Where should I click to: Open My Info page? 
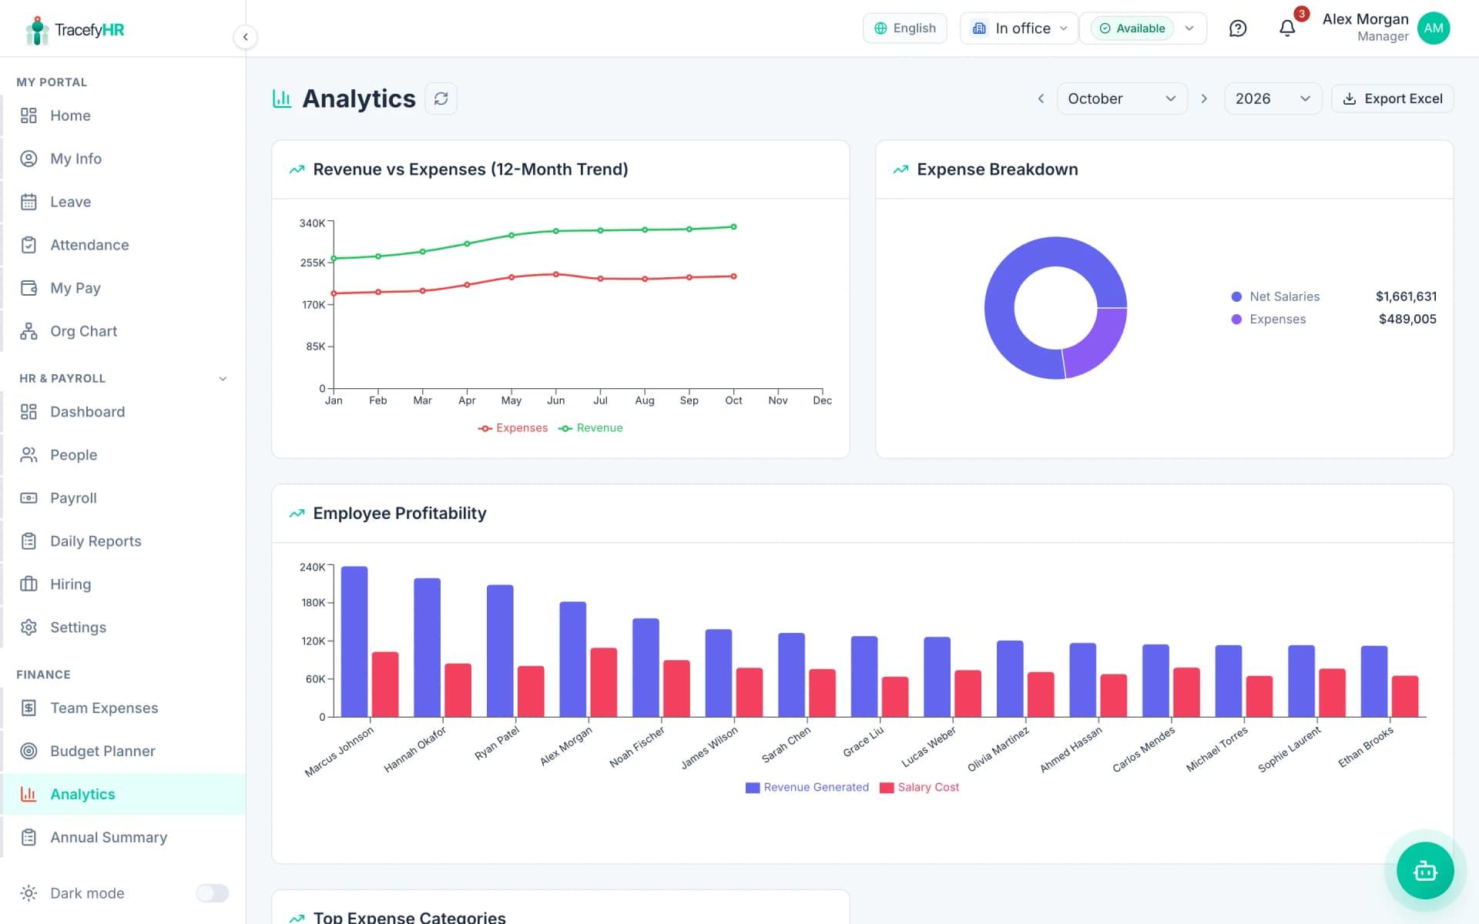[x=123, y=159]
